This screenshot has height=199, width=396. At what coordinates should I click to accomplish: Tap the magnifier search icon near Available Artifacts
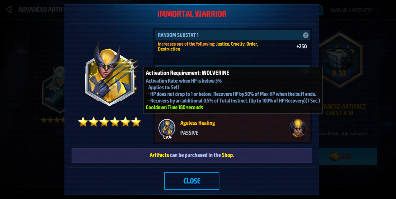[x=321, y=10]
